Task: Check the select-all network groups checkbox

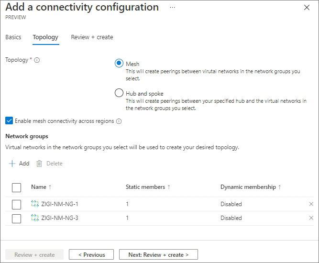Action: 16,187
